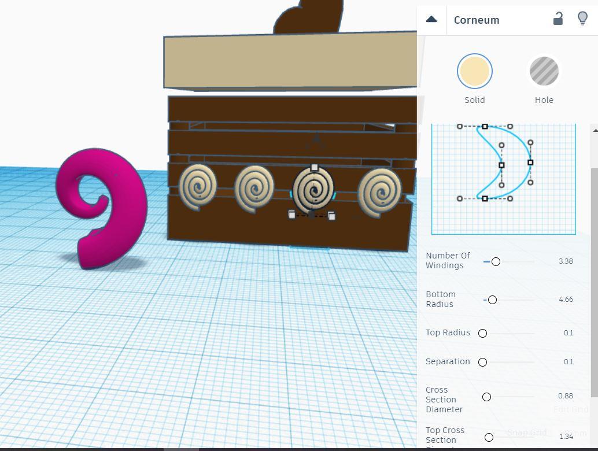The image size is (598, 451).
Task: Click the Corneum shape name
Action: [x=477, y=20]
